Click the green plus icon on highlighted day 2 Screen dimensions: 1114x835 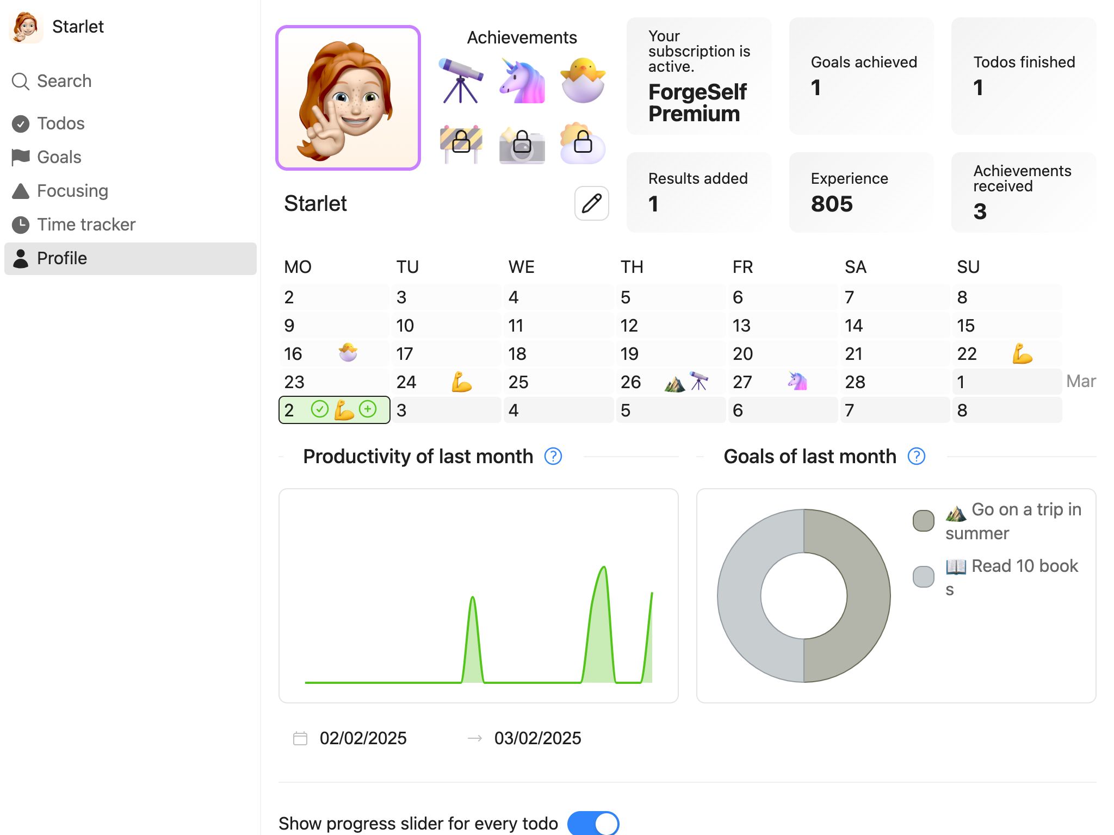(368, 409)
